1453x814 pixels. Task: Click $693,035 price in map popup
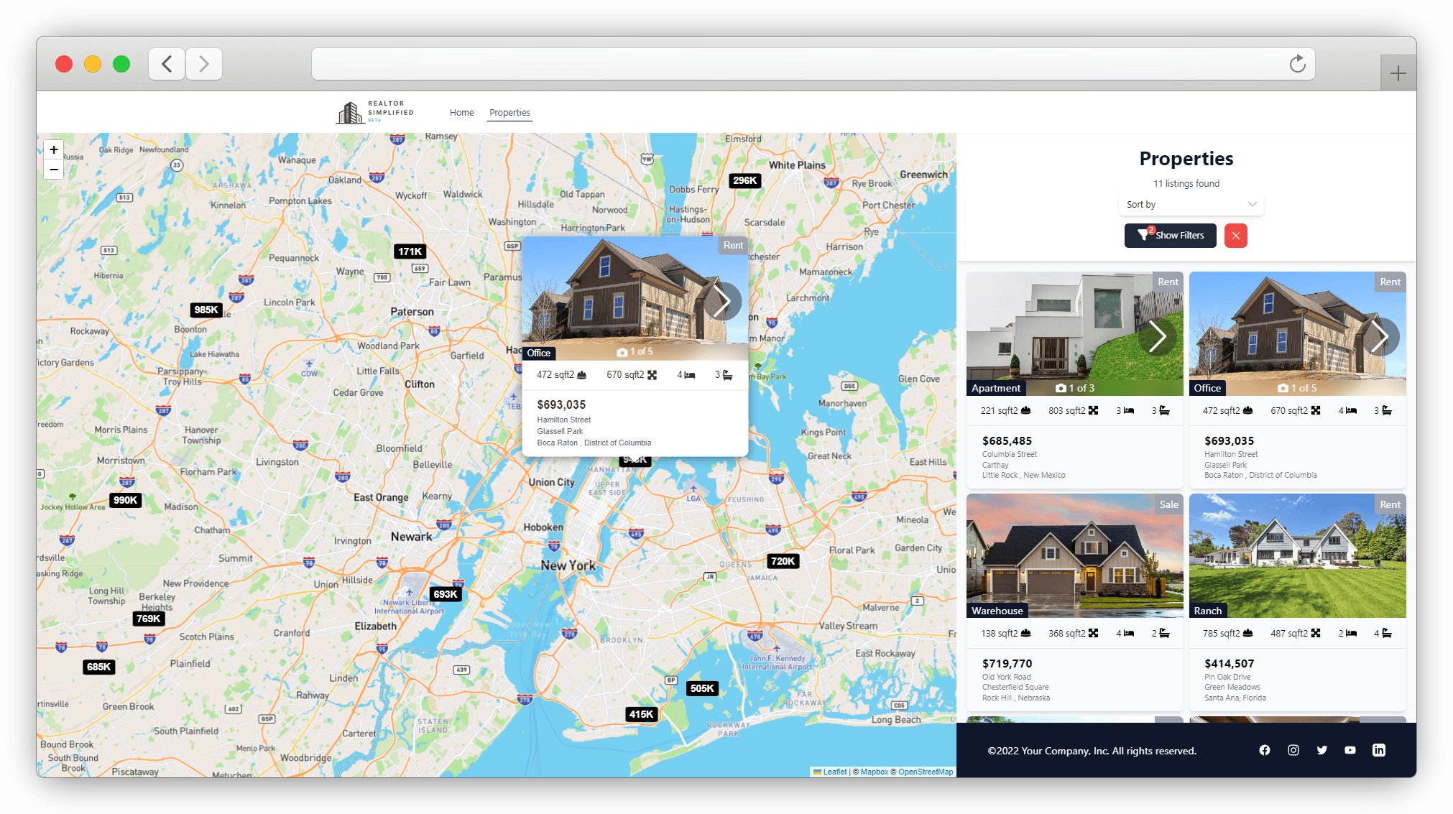(561, 405)
